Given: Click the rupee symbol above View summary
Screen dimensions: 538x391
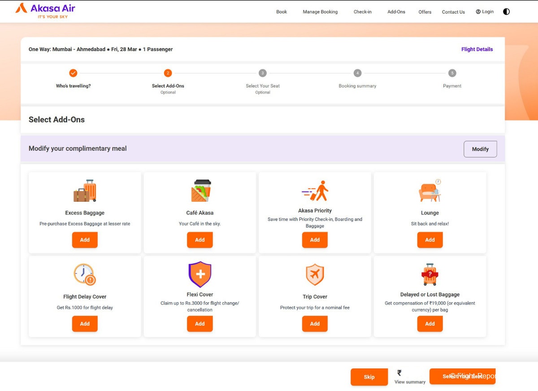Looking at the screenshot, I should pyautogui.click(x=399, y=373).
